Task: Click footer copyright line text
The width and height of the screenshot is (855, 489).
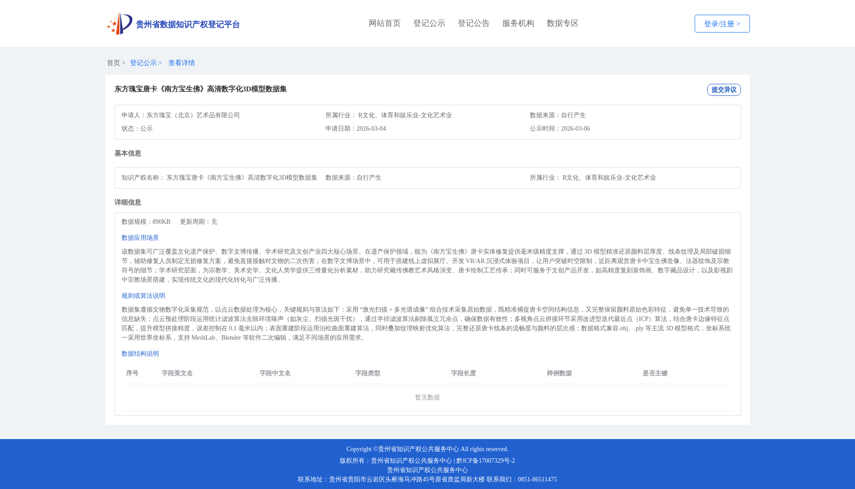Action: (427, 449)
